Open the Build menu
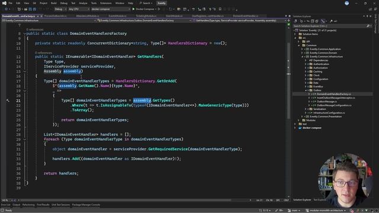 [54, 3]
